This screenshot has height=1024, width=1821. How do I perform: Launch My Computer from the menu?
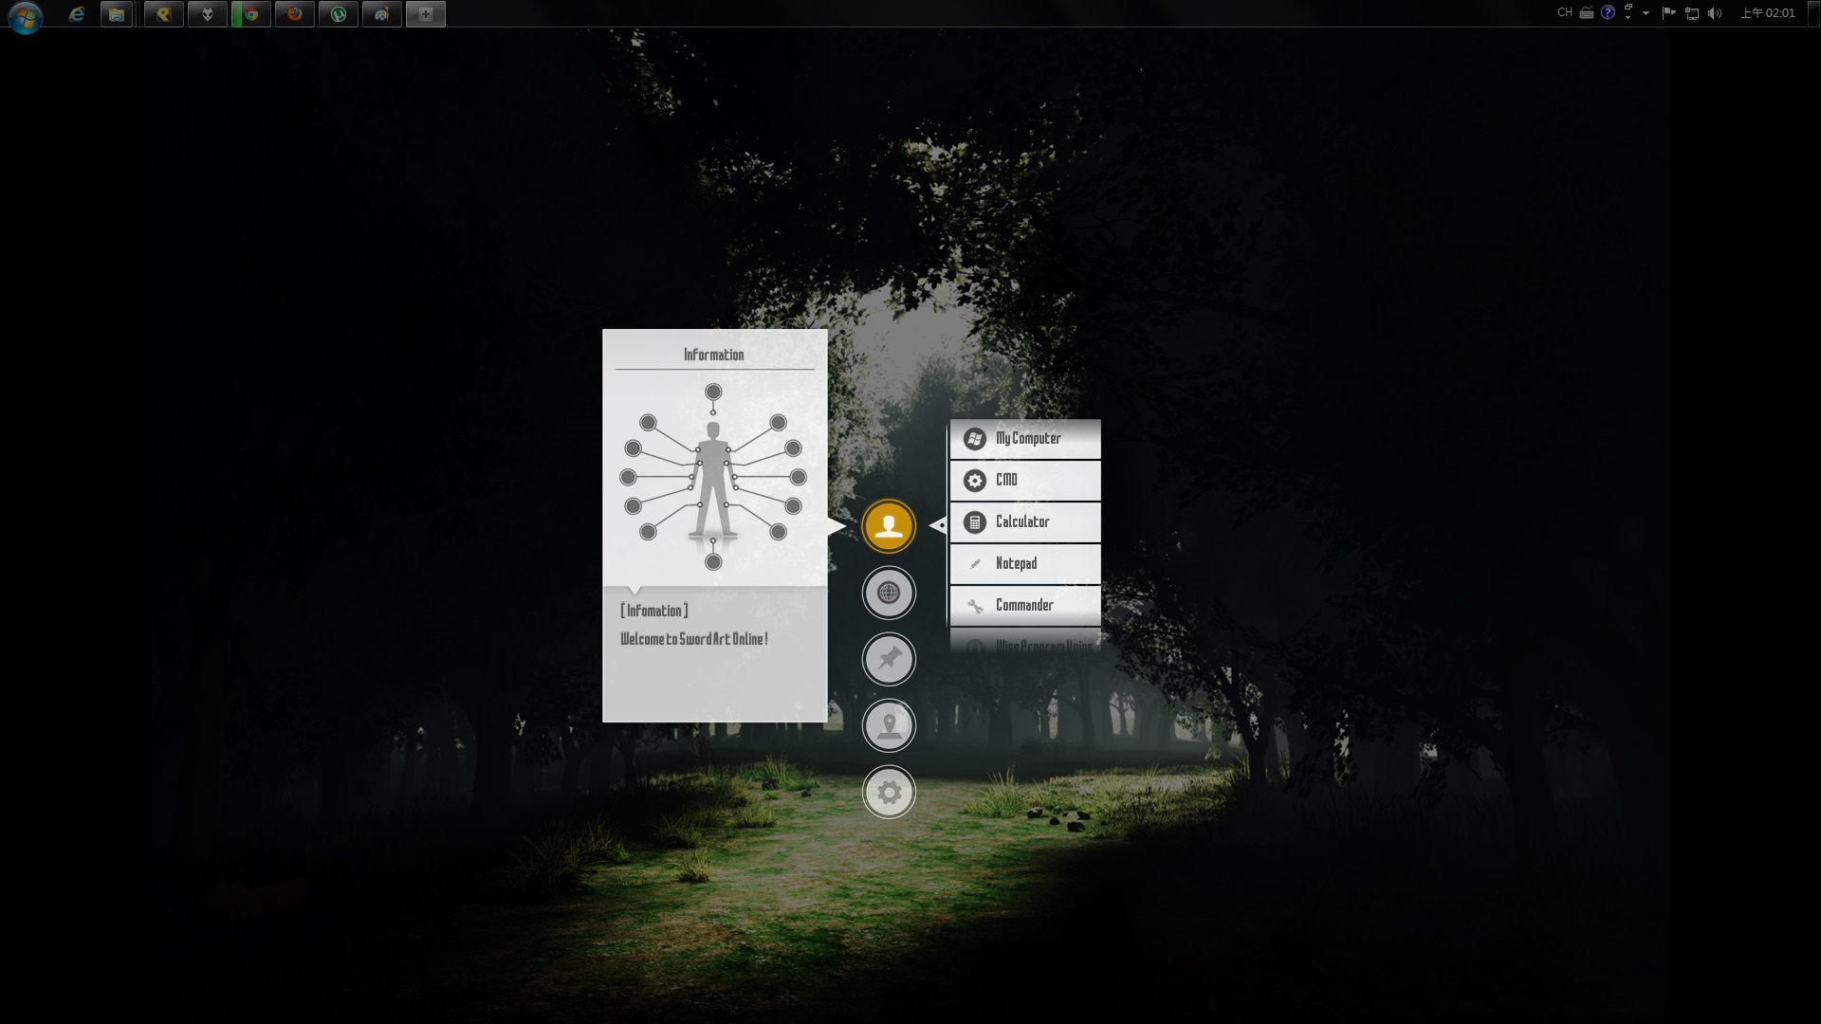tap(1025, 439)
